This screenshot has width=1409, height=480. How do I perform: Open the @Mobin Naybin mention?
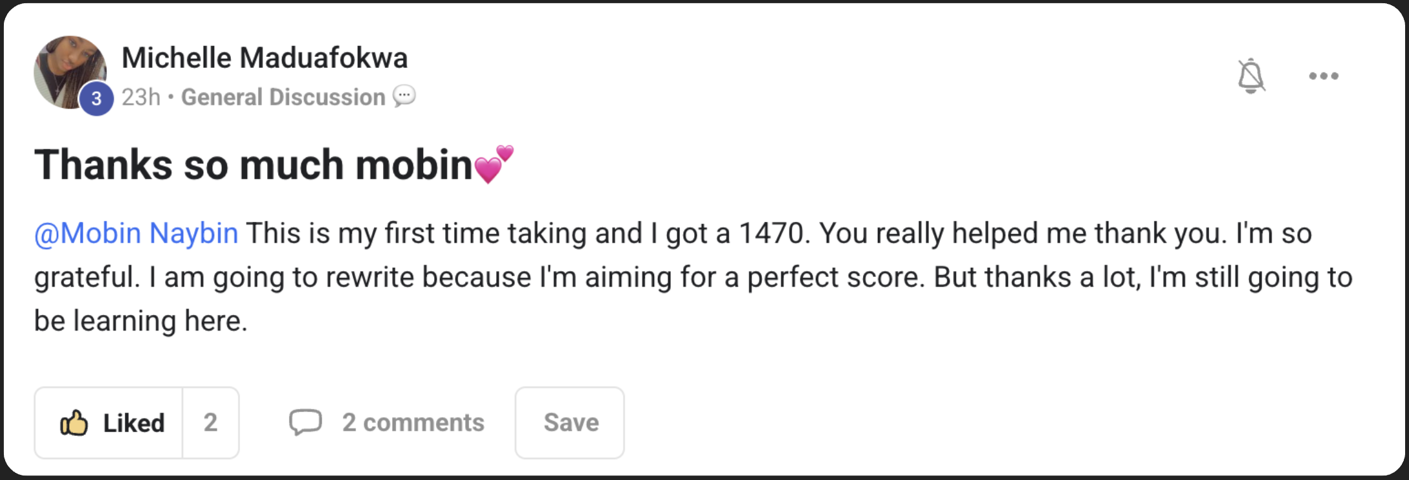(x=137, y=234)
